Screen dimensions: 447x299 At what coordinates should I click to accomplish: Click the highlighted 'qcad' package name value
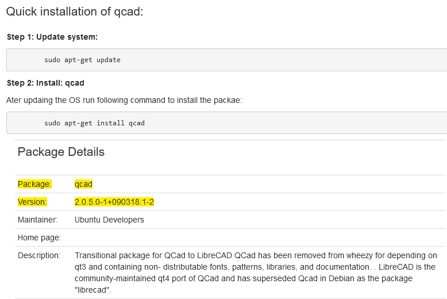coord(83,184)
